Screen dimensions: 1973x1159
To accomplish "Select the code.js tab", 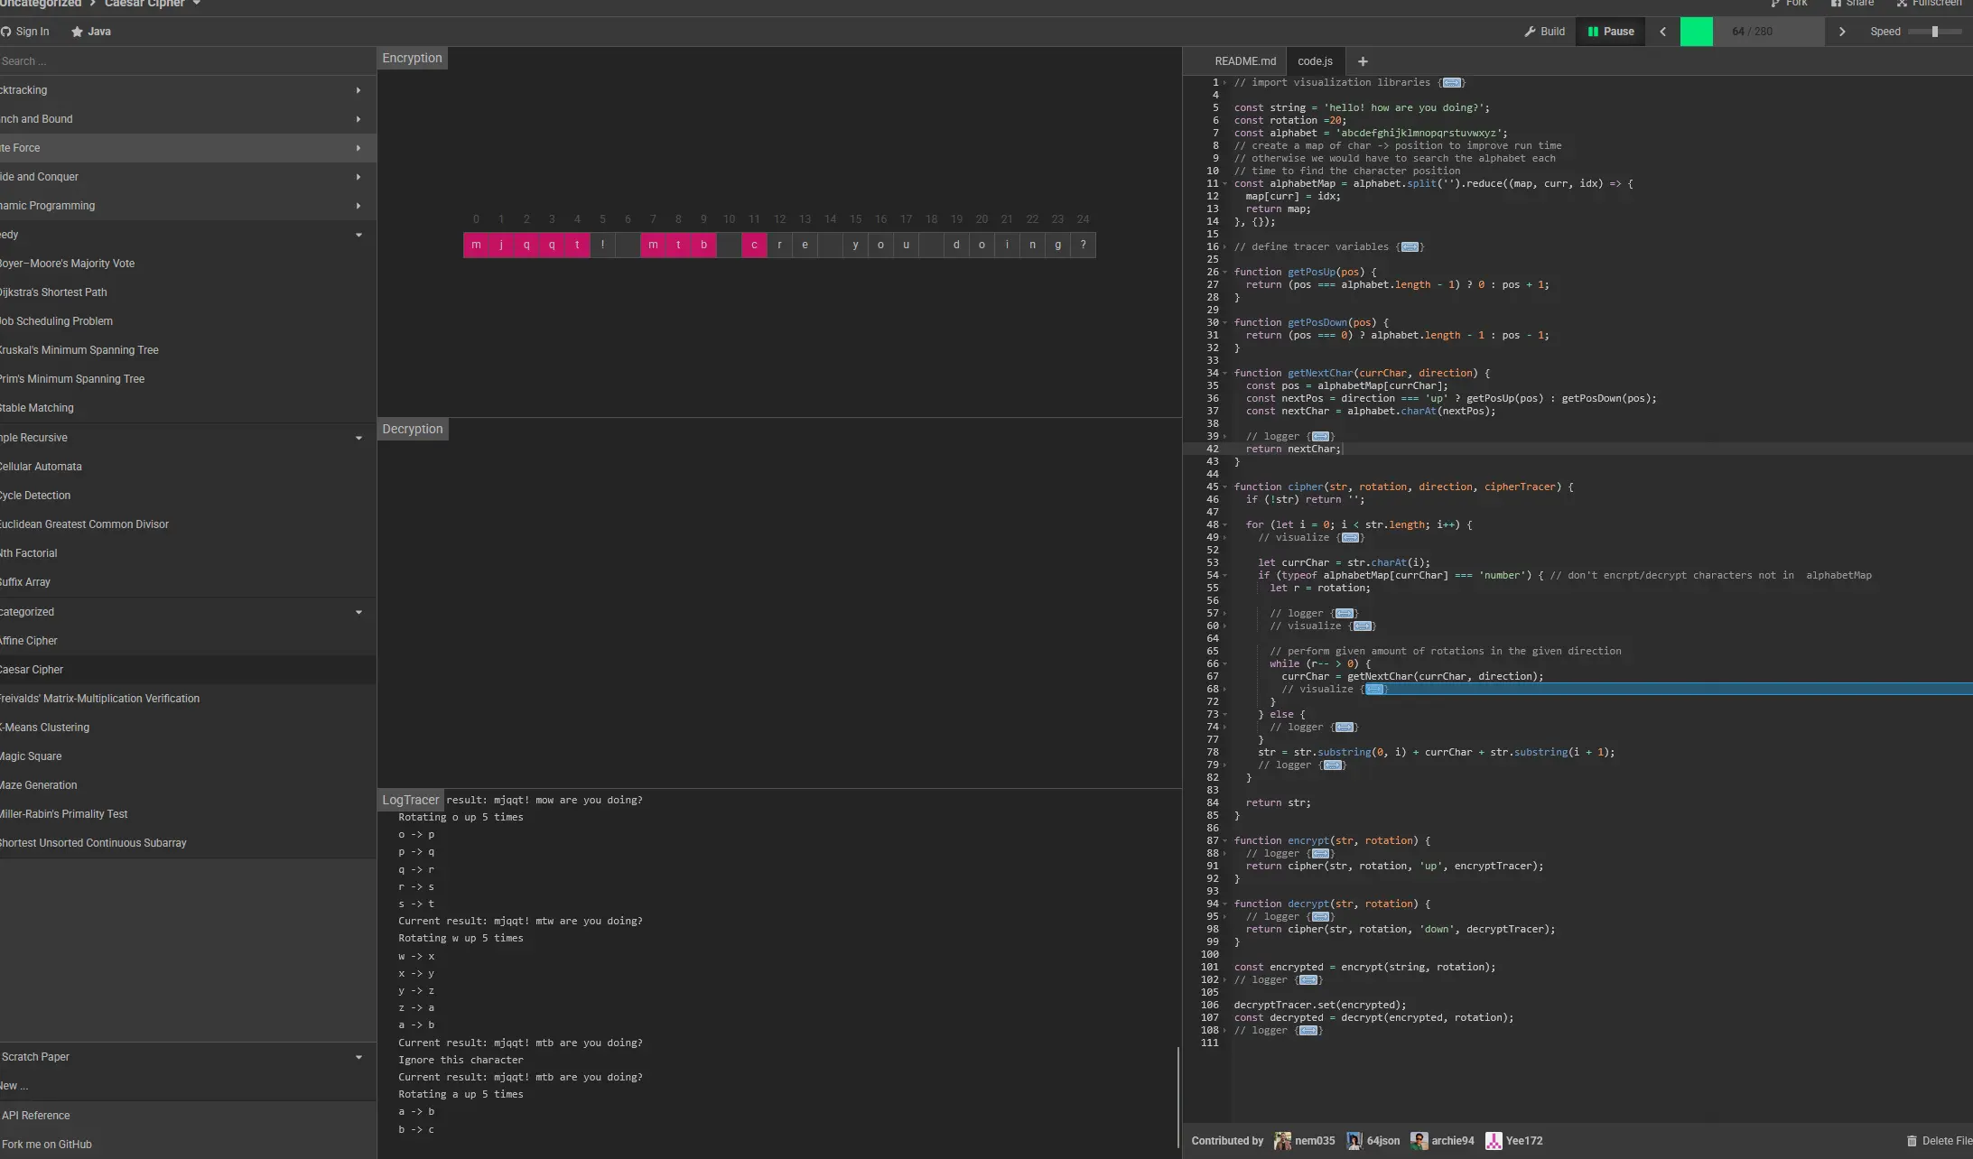I will point(1315,61).
